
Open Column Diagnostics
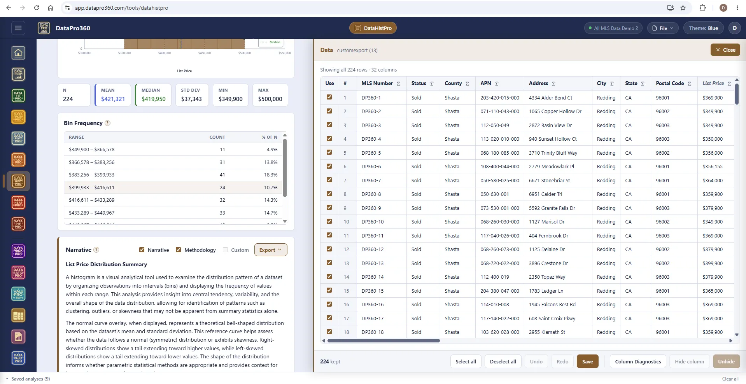coord(638,361)
